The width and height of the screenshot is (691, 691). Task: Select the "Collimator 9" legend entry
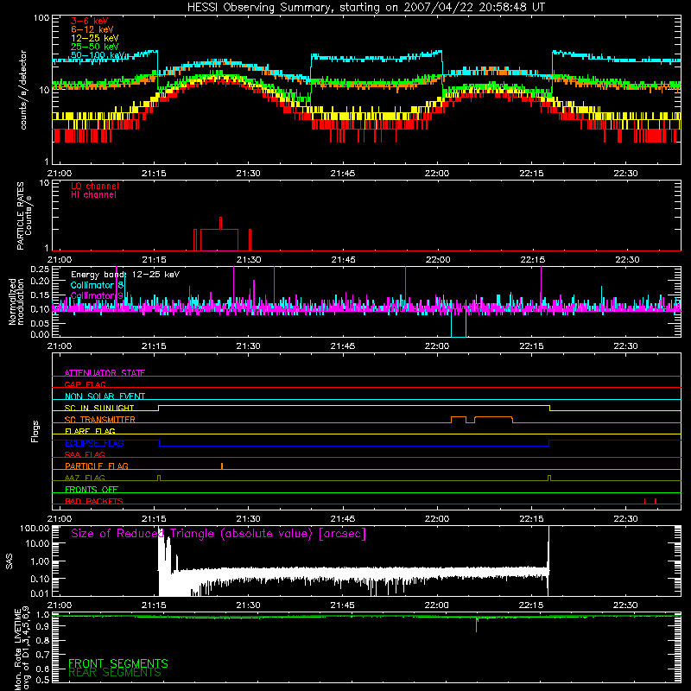pyautogui.click(x=97, y=295)
